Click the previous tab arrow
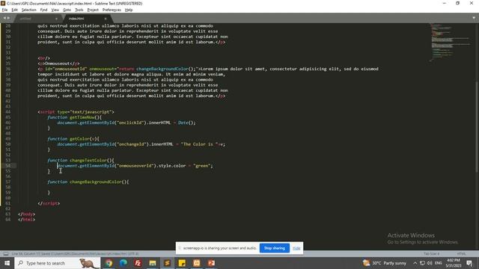The width and height of the screenshot is (479, 269). [x=4, y=18]
